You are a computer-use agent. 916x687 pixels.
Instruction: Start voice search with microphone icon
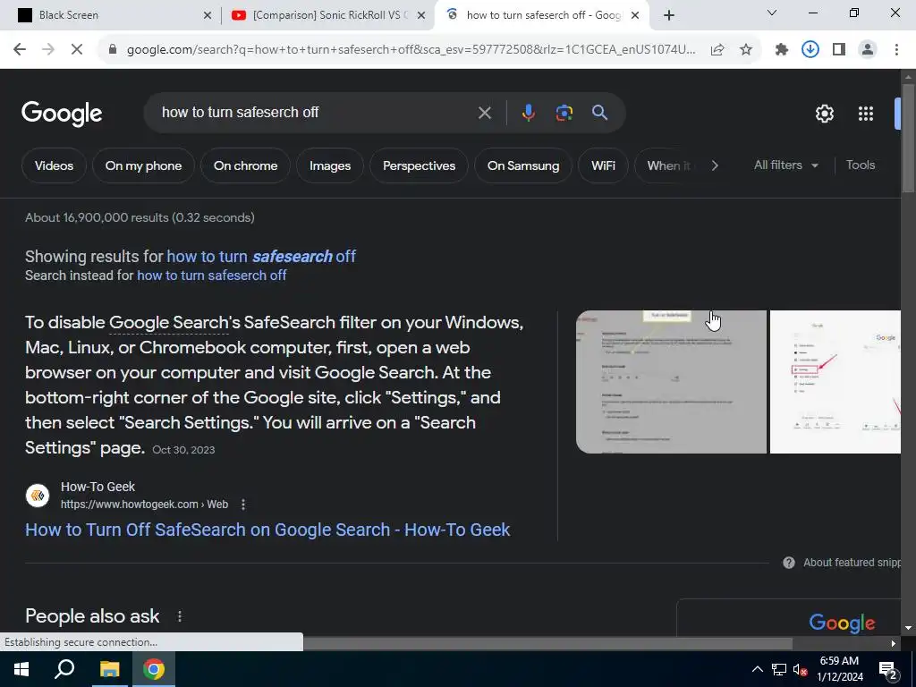pos(528,113)
